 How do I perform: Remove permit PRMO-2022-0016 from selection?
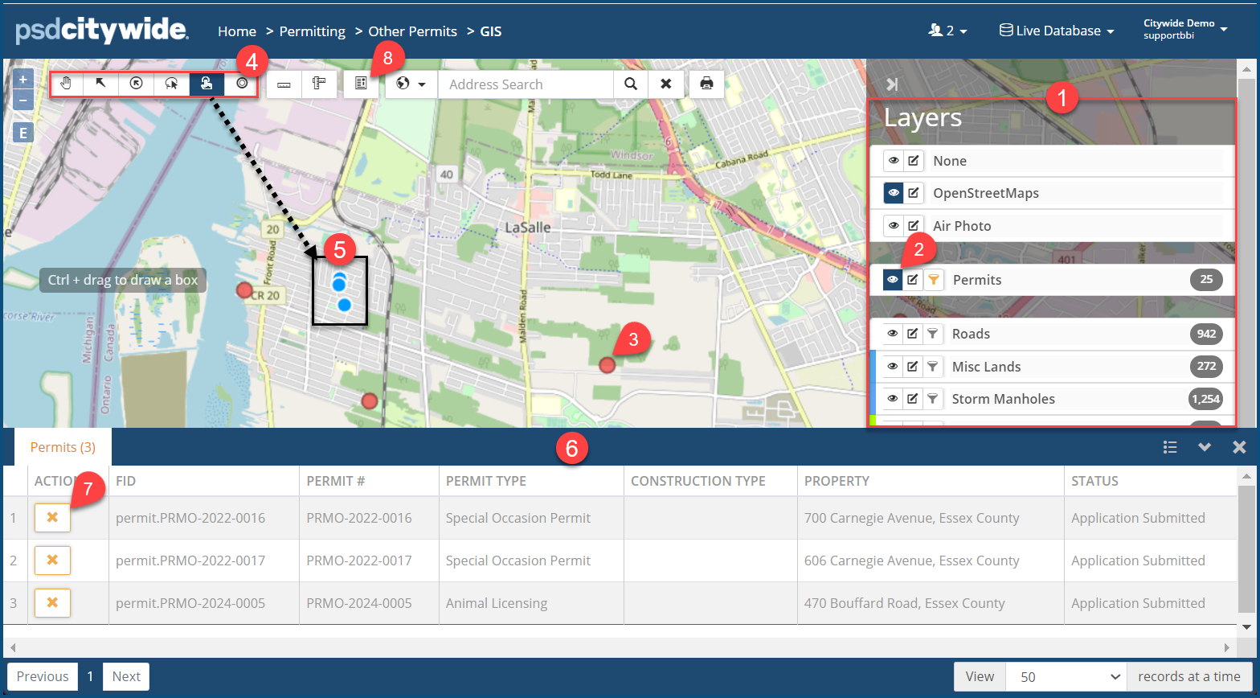(52, 517)
